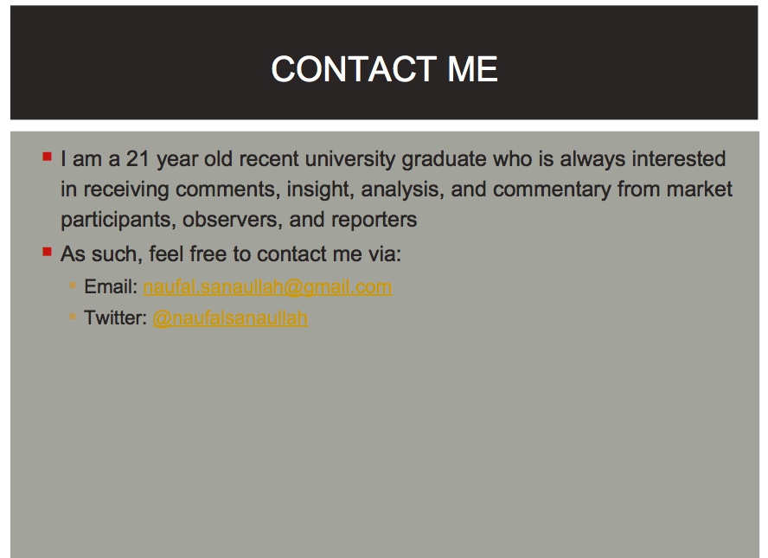Click the word "participants" in the paragraph
The width and height of the screenshot is (768, 558).
pos(118,220)
